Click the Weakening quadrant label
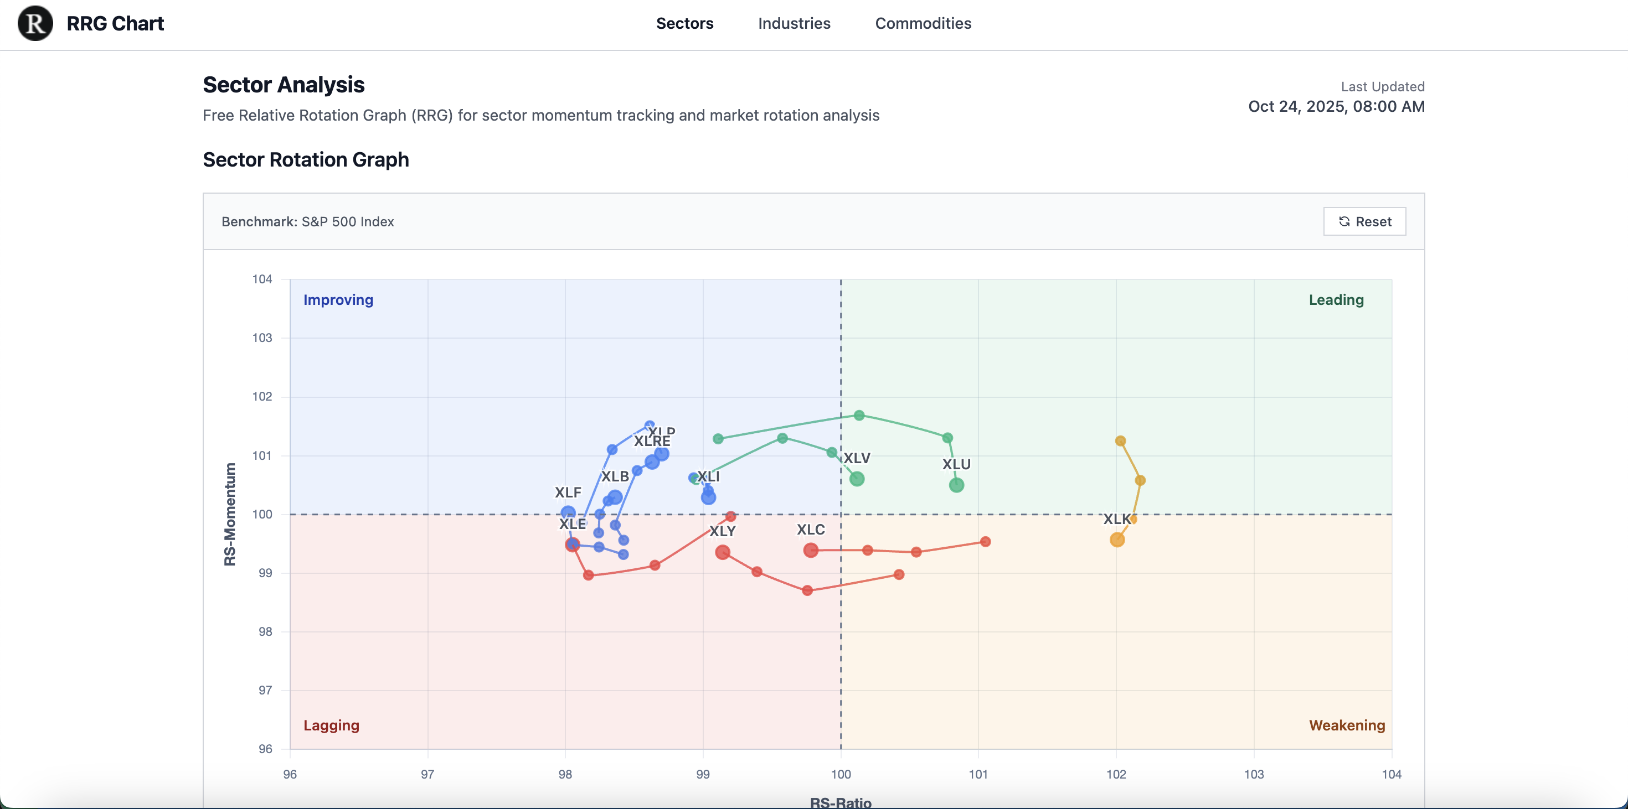This screenshot has height=809, width=1628. pyautogui.click(x=1346, y=725)
